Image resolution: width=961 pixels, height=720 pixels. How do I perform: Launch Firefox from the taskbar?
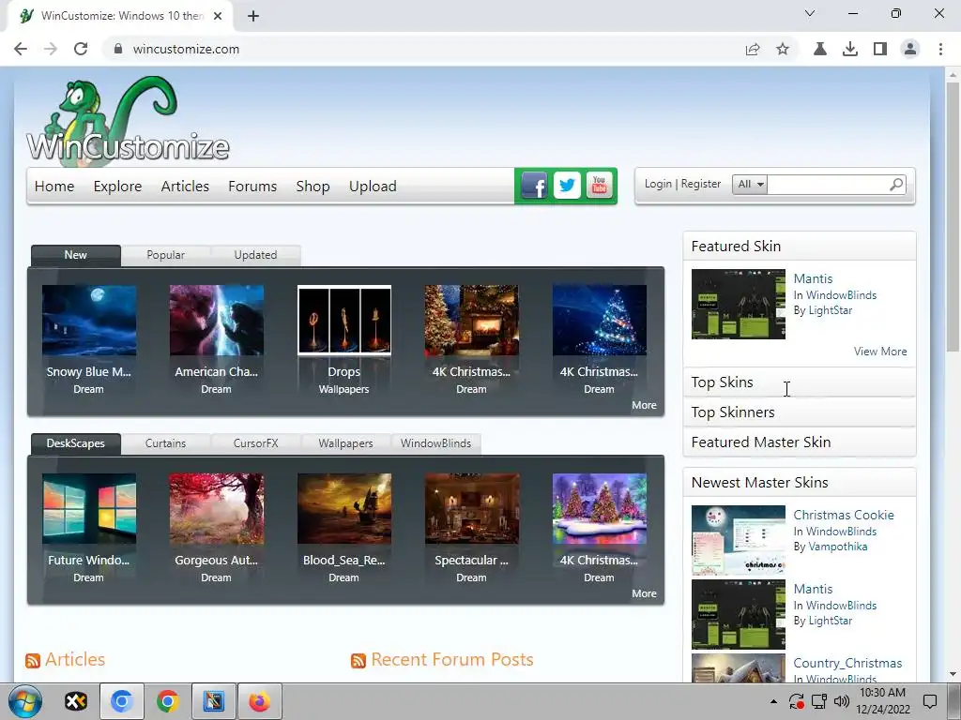(x=259, y=701)
